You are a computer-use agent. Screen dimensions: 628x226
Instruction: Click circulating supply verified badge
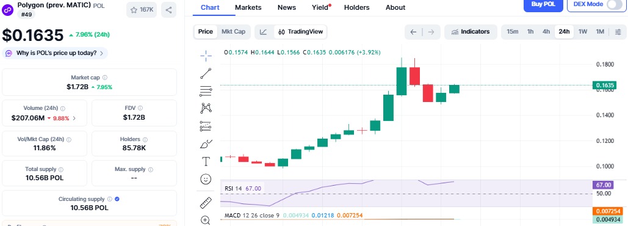coord(117,199)
